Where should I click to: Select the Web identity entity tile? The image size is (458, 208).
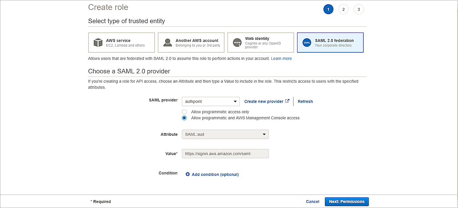pyautogui.click(x=261, y=43)
